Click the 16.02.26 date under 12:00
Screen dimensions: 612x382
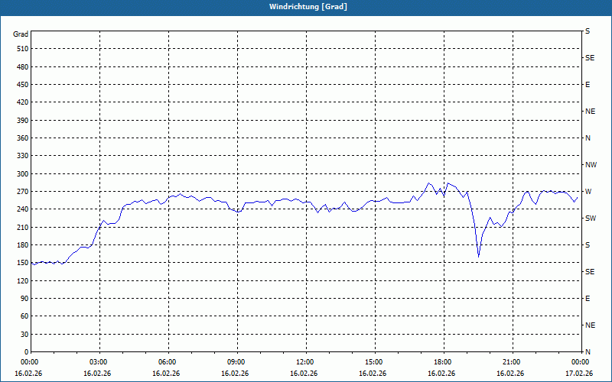[x=304, y=373]
